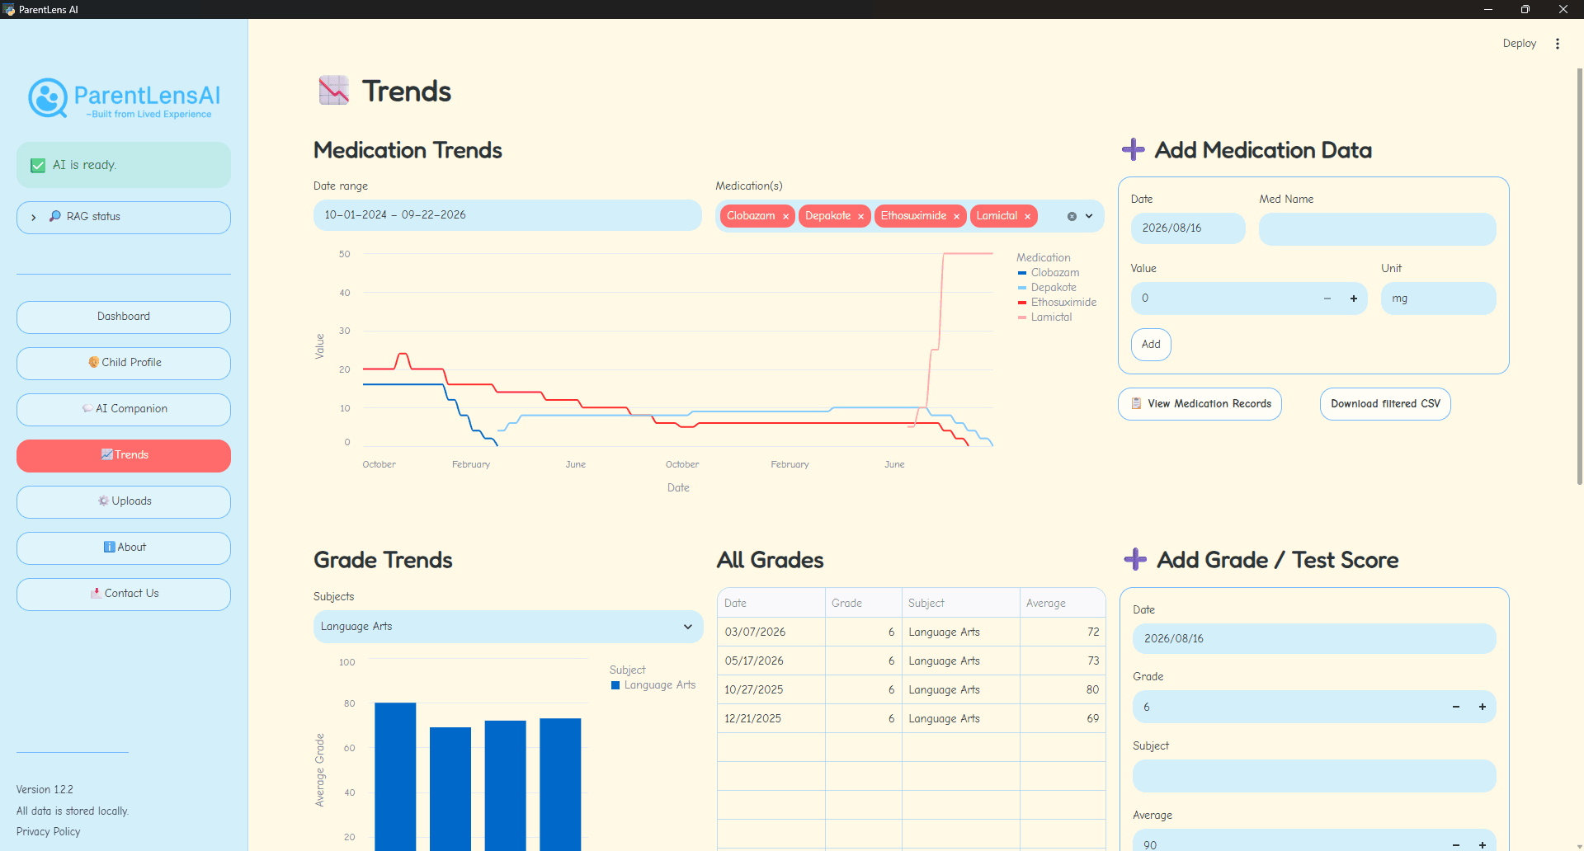Decrease the Average value with minus
The image size is (1584, 851).
coord(1456,844)
